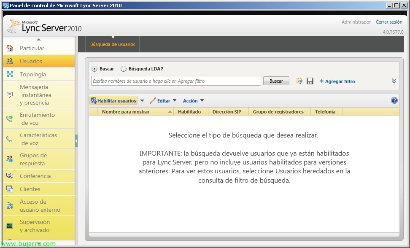
Task: Click the Administrador user name
Action: click(356, 22)
